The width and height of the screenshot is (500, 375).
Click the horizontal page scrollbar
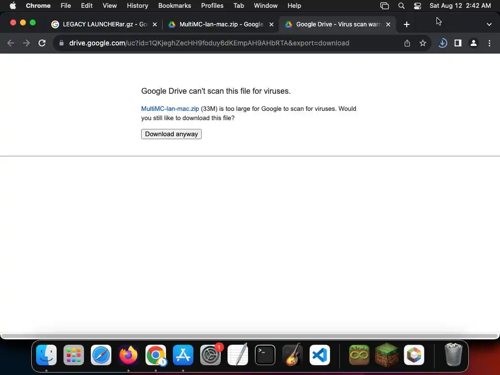(250, 336)
